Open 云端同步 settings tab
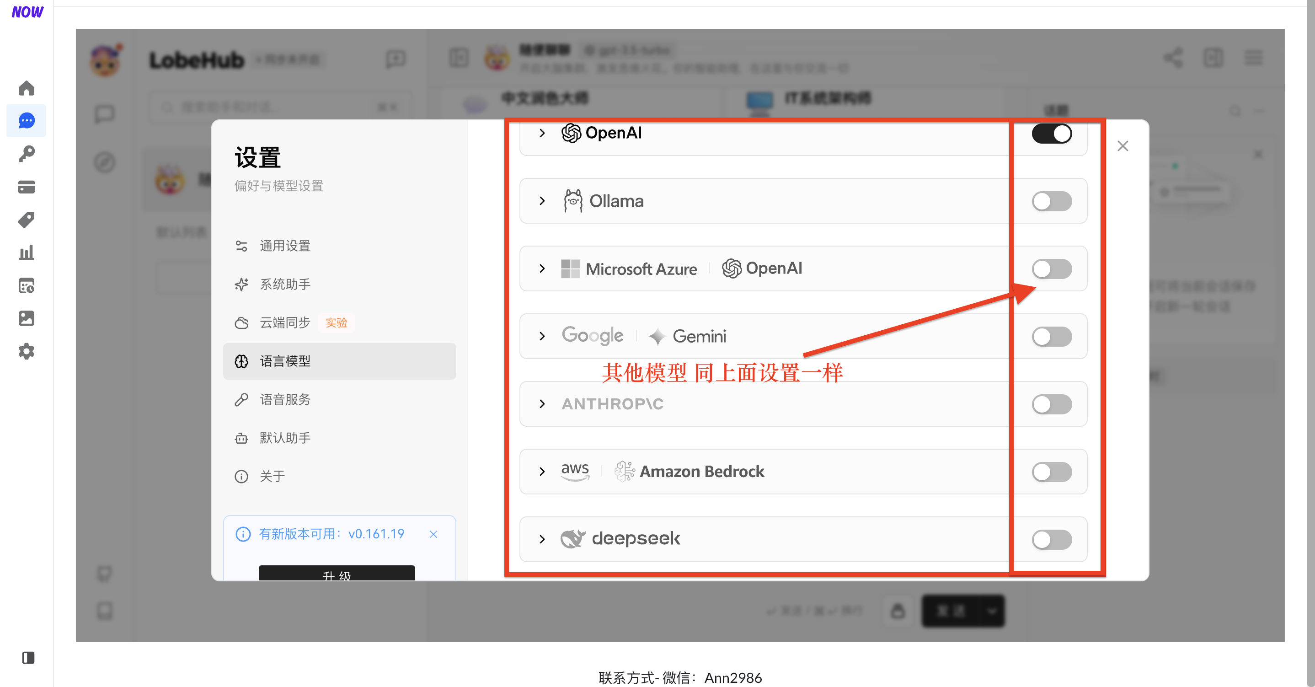This screenshot has width=1315, height=687. point(339,323)
